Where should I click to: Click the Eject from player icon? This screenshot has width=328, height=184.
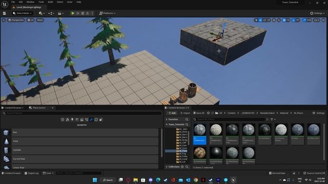click(x=88, y=13)
